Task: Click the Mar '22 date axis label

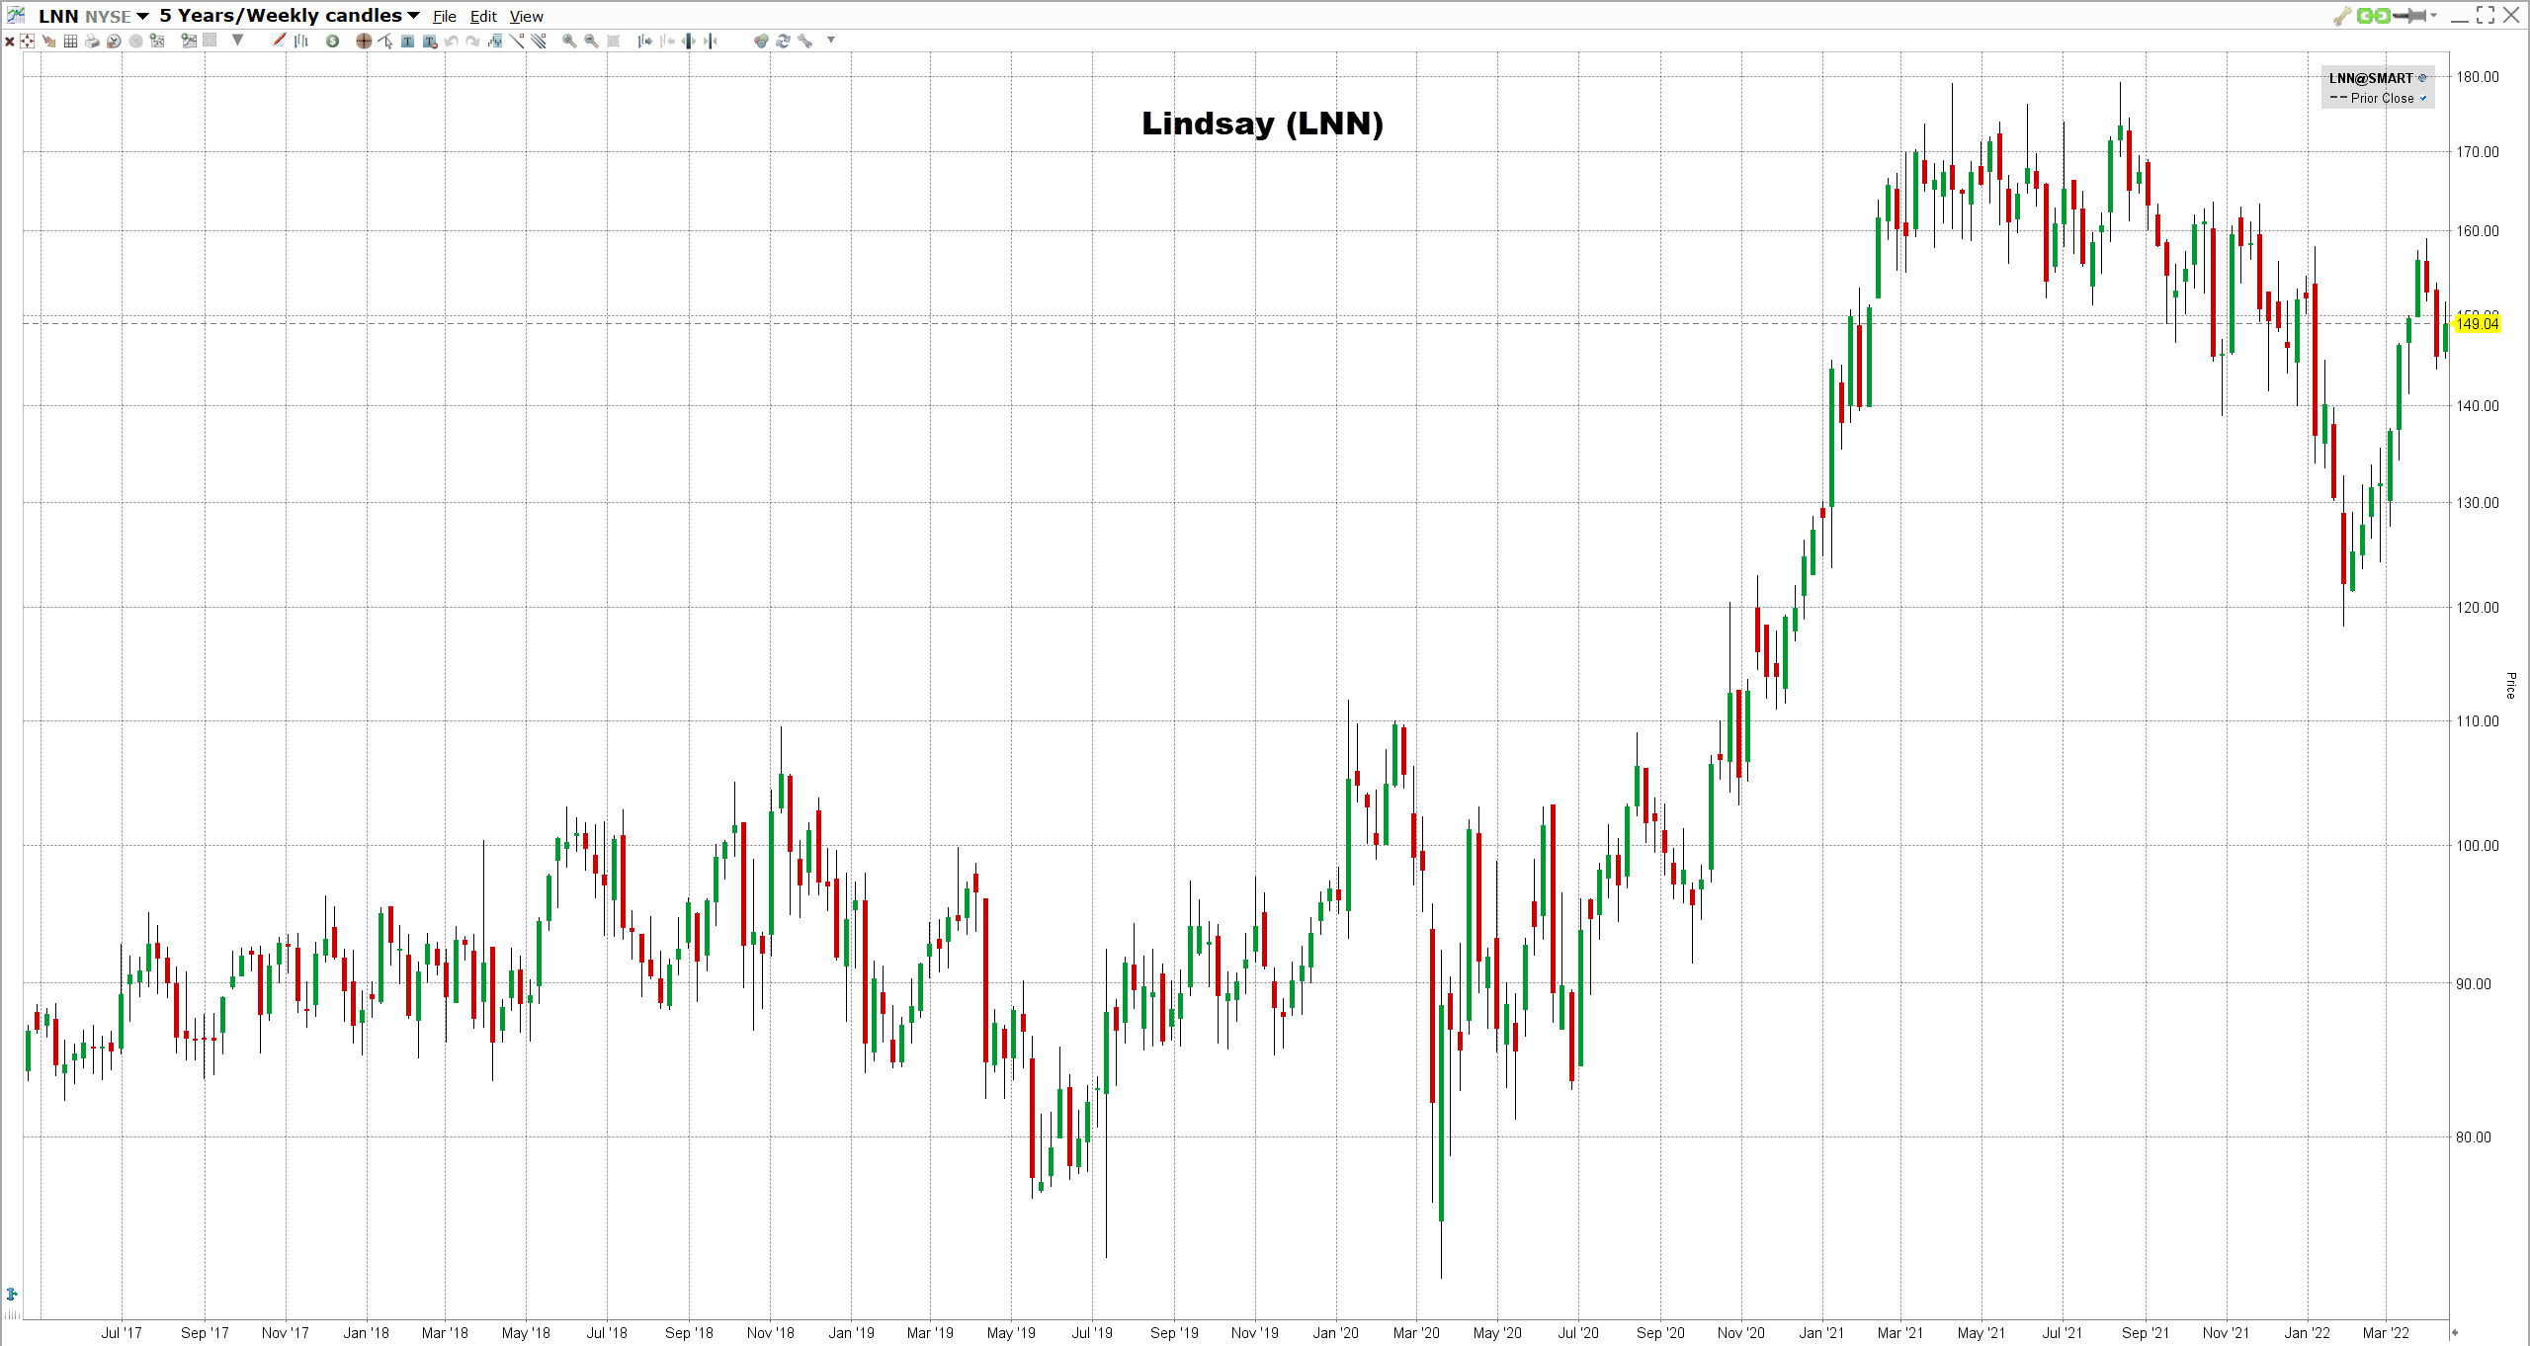Action: (2387, 1333)
